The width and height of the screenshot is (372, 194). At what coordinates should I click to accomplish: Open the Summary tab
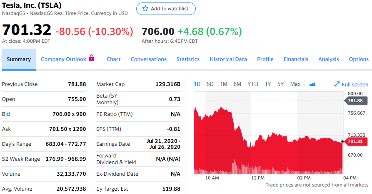coord(19,59)
